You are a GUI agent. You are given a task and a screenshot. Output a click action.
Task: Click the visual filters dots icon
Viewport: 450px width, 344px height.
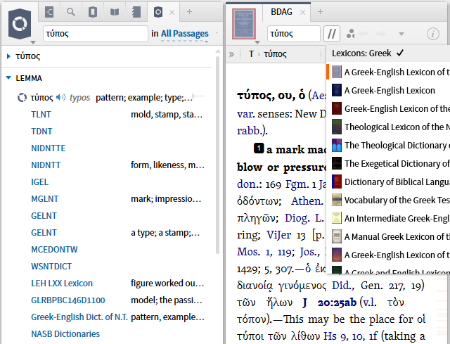pos(350,34)
